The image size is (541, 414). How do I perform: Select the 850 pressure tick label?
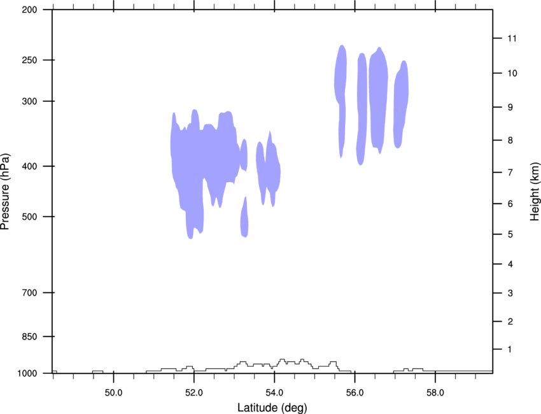click(29, 336)
